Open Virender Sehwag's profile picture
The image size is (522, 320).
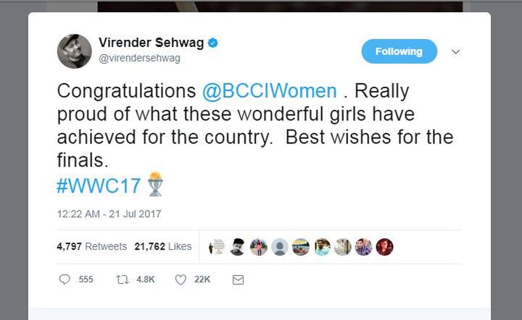(75, 51)
